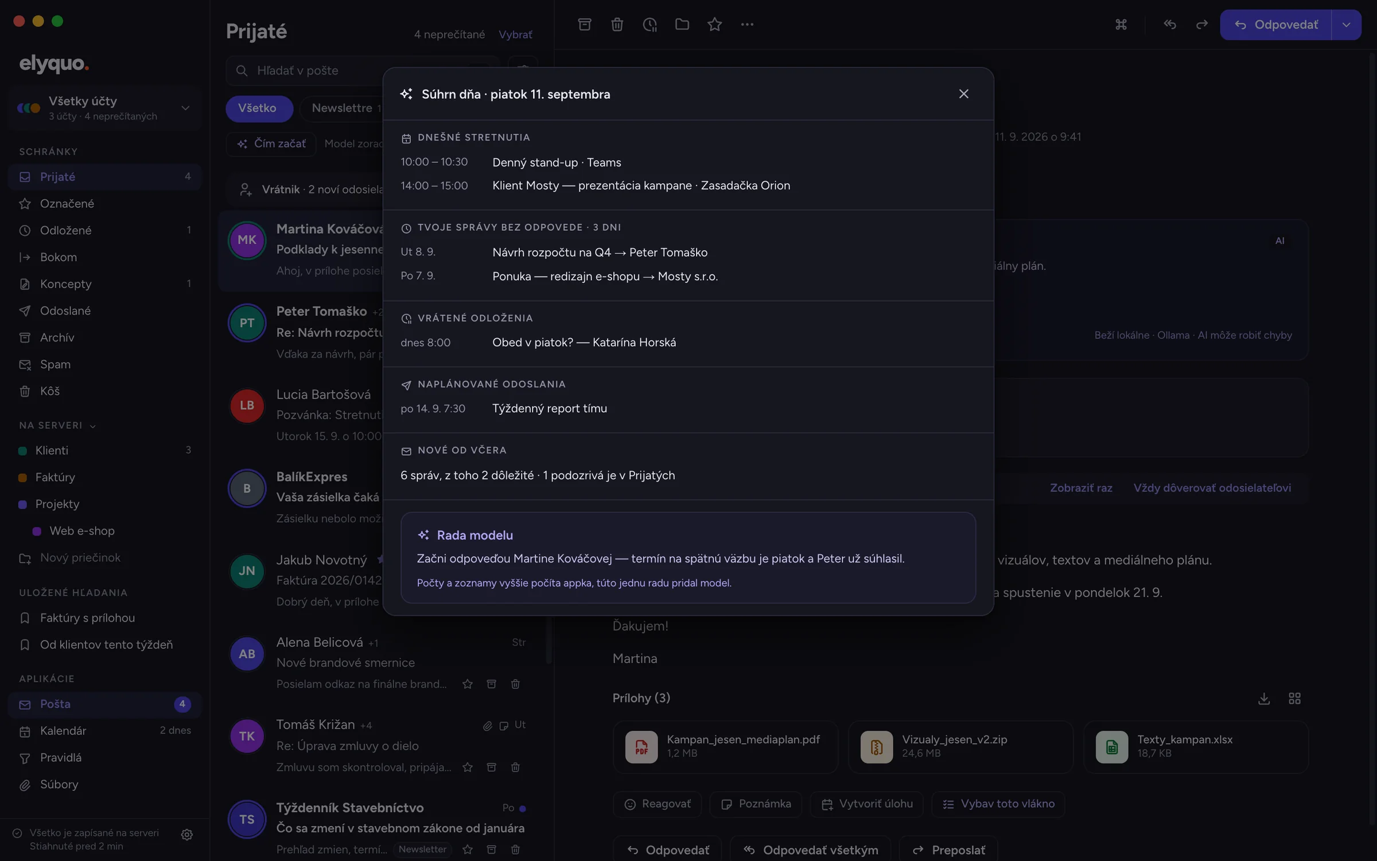
Task: Download all attachments icon
Action: 1263,699
